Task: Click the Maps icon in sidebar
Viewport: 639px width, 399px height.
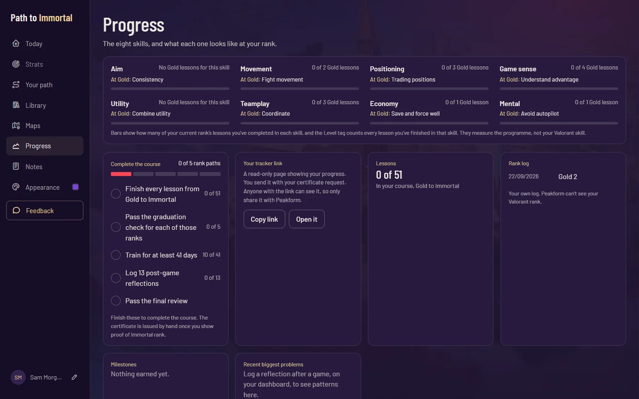Action: click(x=16, y=126)
